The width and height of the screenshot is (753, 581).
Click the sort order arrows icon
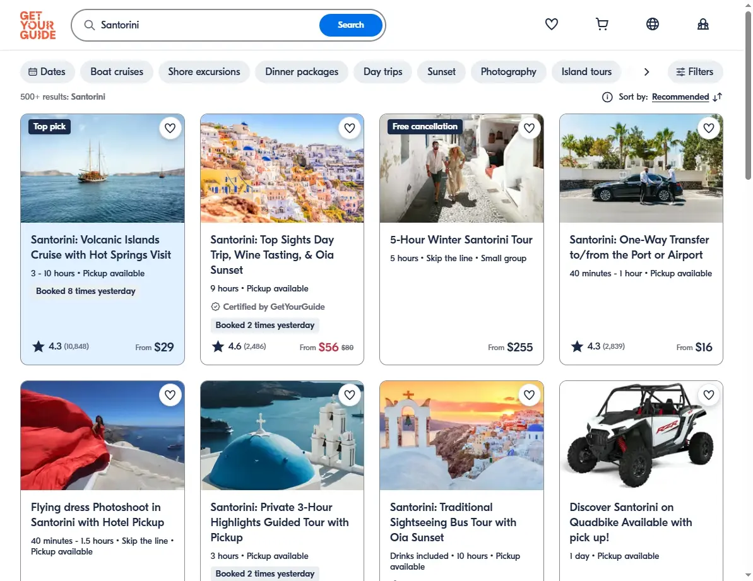point(718,97)
